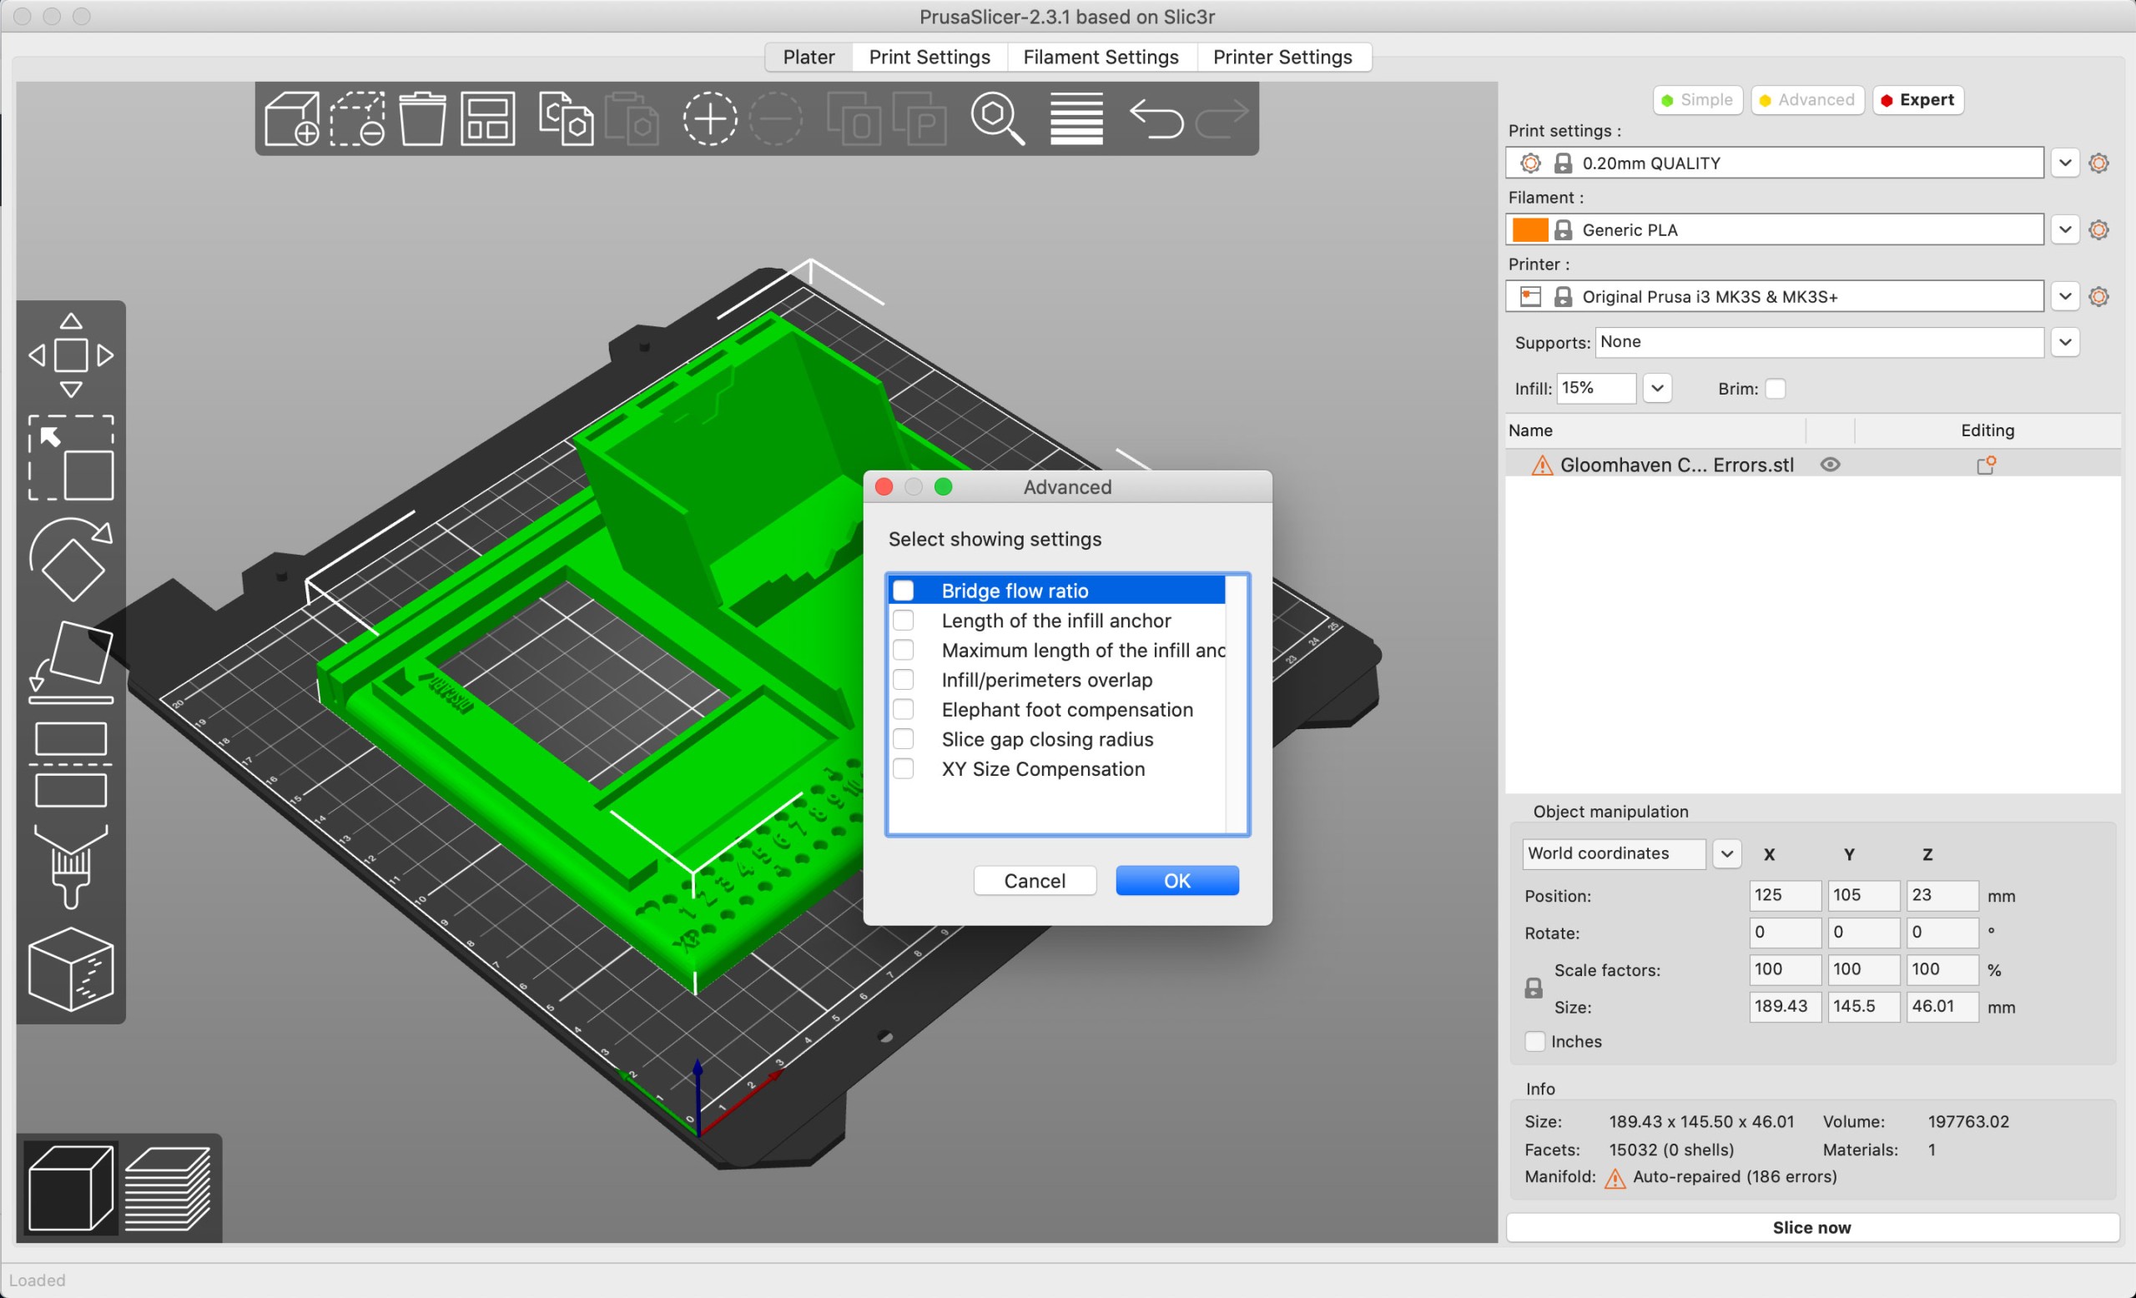2136x1298 pixels.
Task: Click the Slice now button
Action: 1811,1227
